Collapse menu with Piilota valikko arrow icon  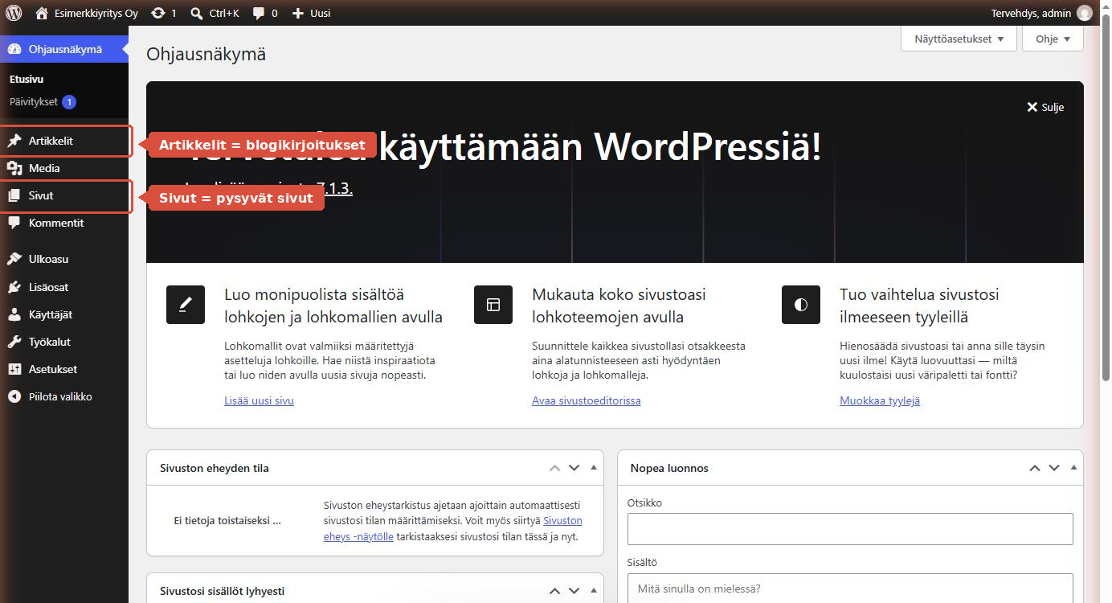click(x=14, y=396)
